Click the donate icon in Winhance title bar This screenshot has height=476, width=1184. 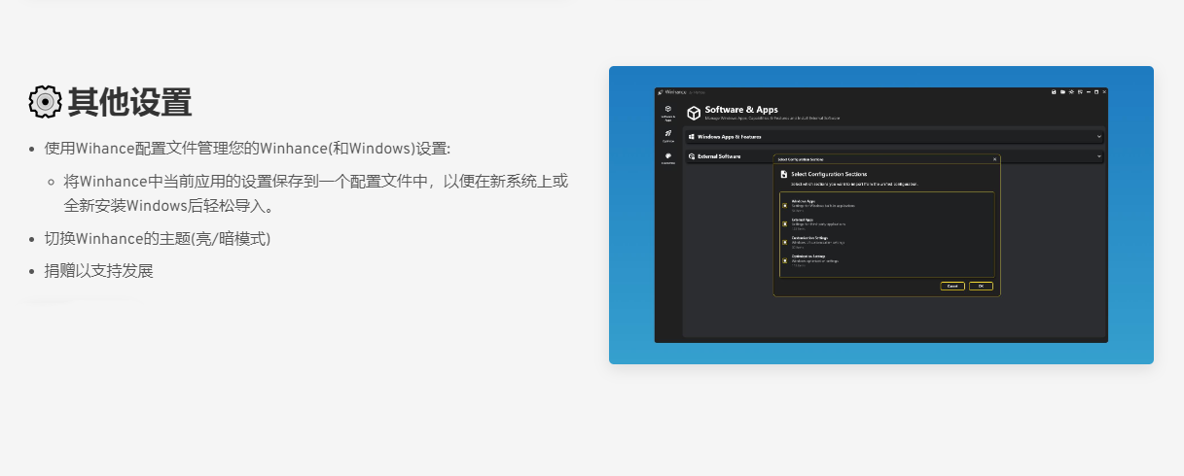pyautogui.click(x=1080, y=92)
